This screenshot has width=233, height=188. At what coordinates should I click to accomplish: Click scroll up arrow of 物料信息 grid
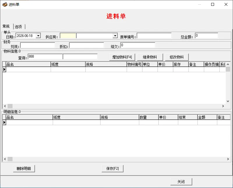click(228, 64)
